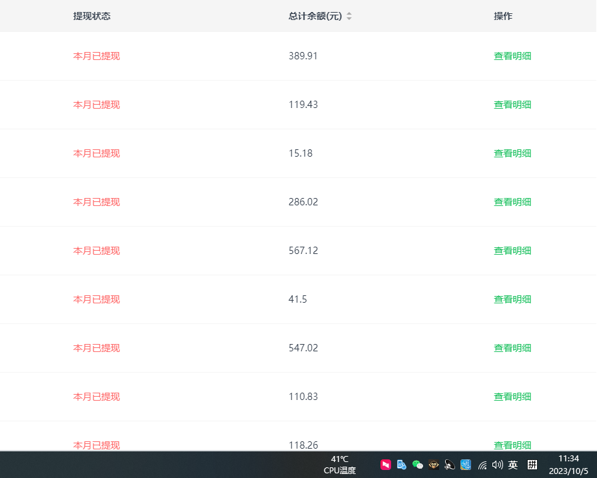Click 本月已提现 status in the 15.18 row
This screenshot has height=478, width=597.
coord(97,153)
